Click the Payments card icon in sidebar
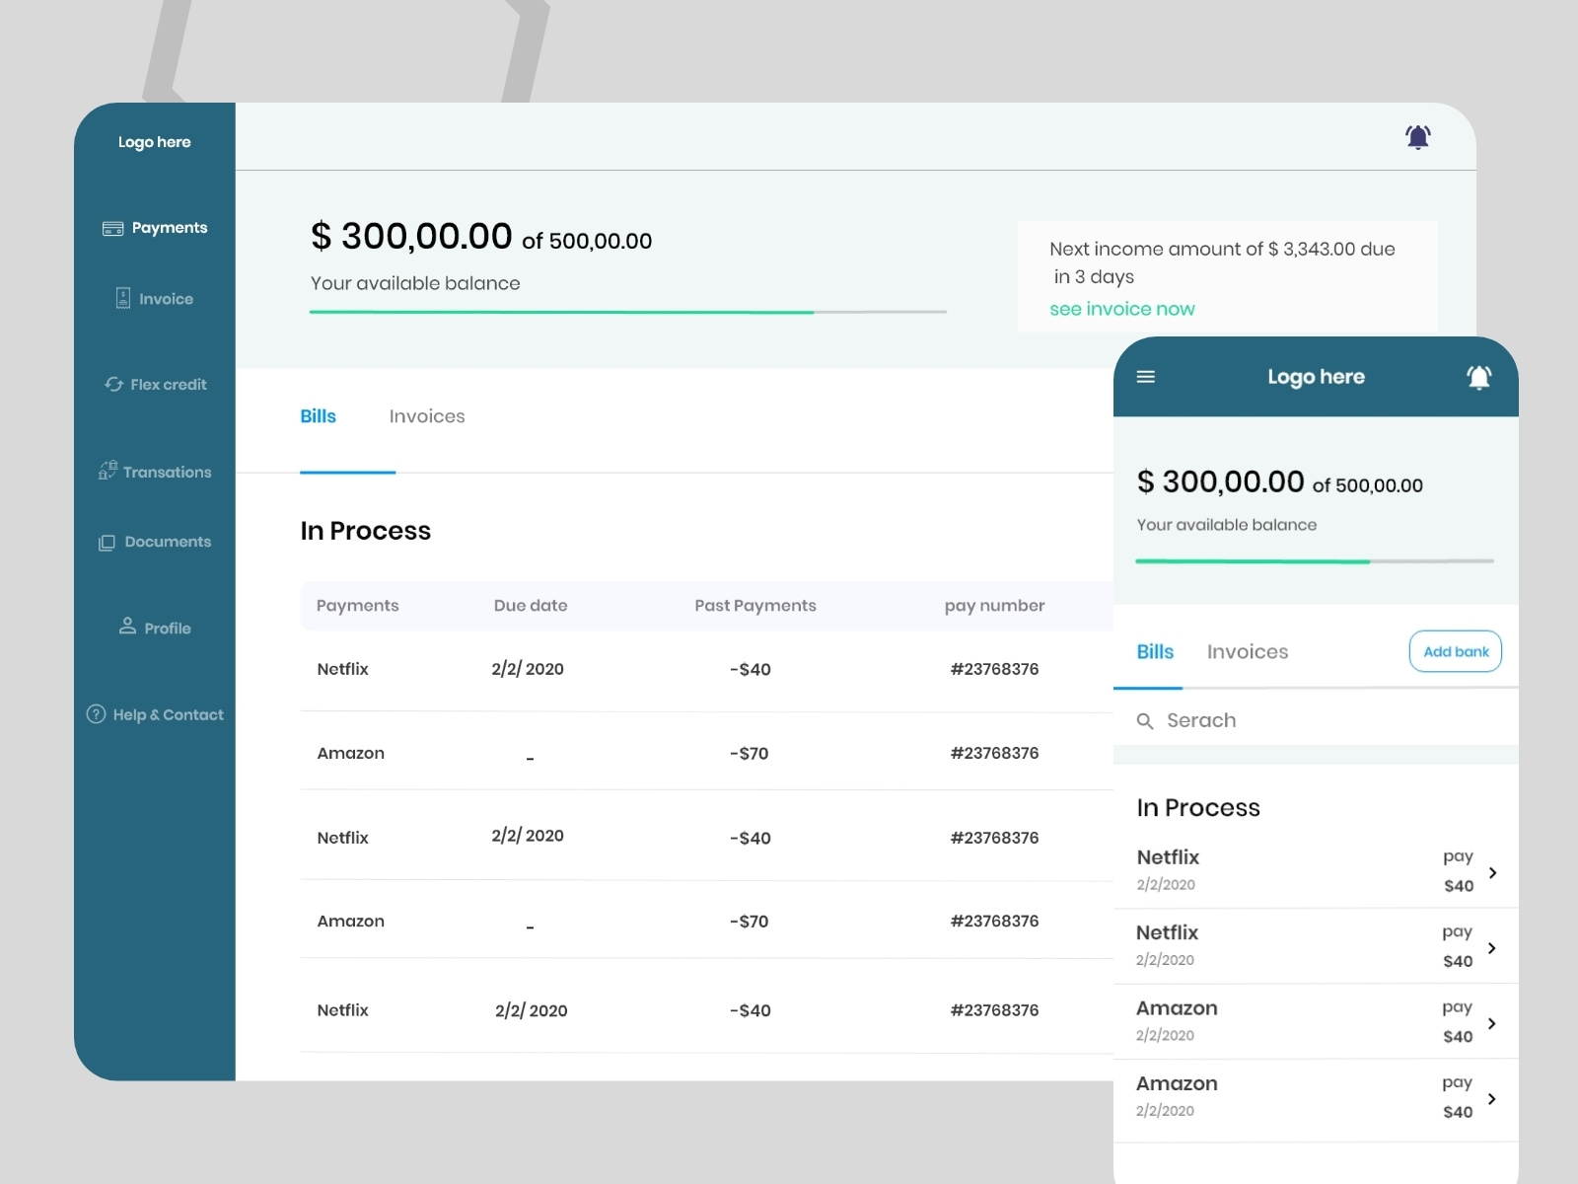The height and width of the screenshot is (1184, 1578). pyautogui.click(x=112, y=228)
